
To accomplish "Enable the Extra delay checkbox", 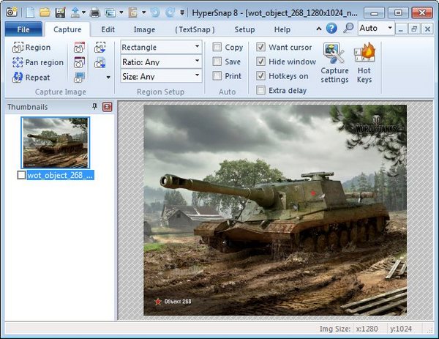I will pyautogui.click(x=261, y=91).
